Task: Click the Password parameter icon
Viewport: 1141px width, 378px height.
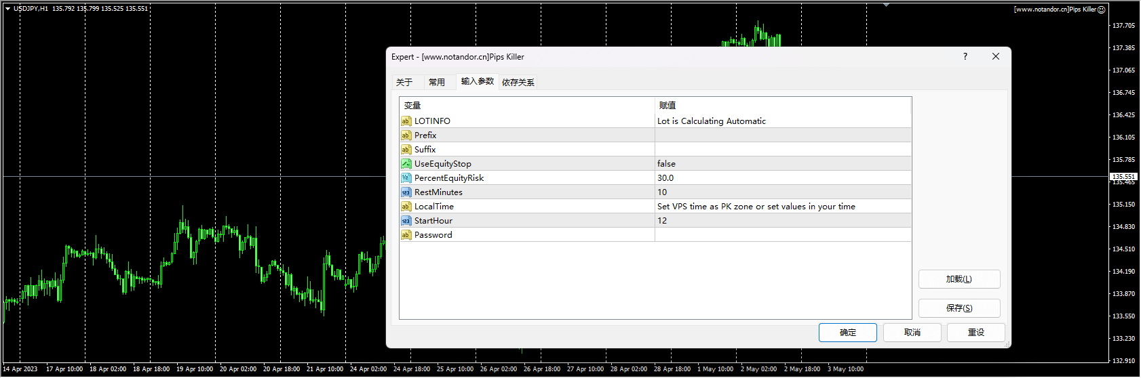Action: coord(406,235)
